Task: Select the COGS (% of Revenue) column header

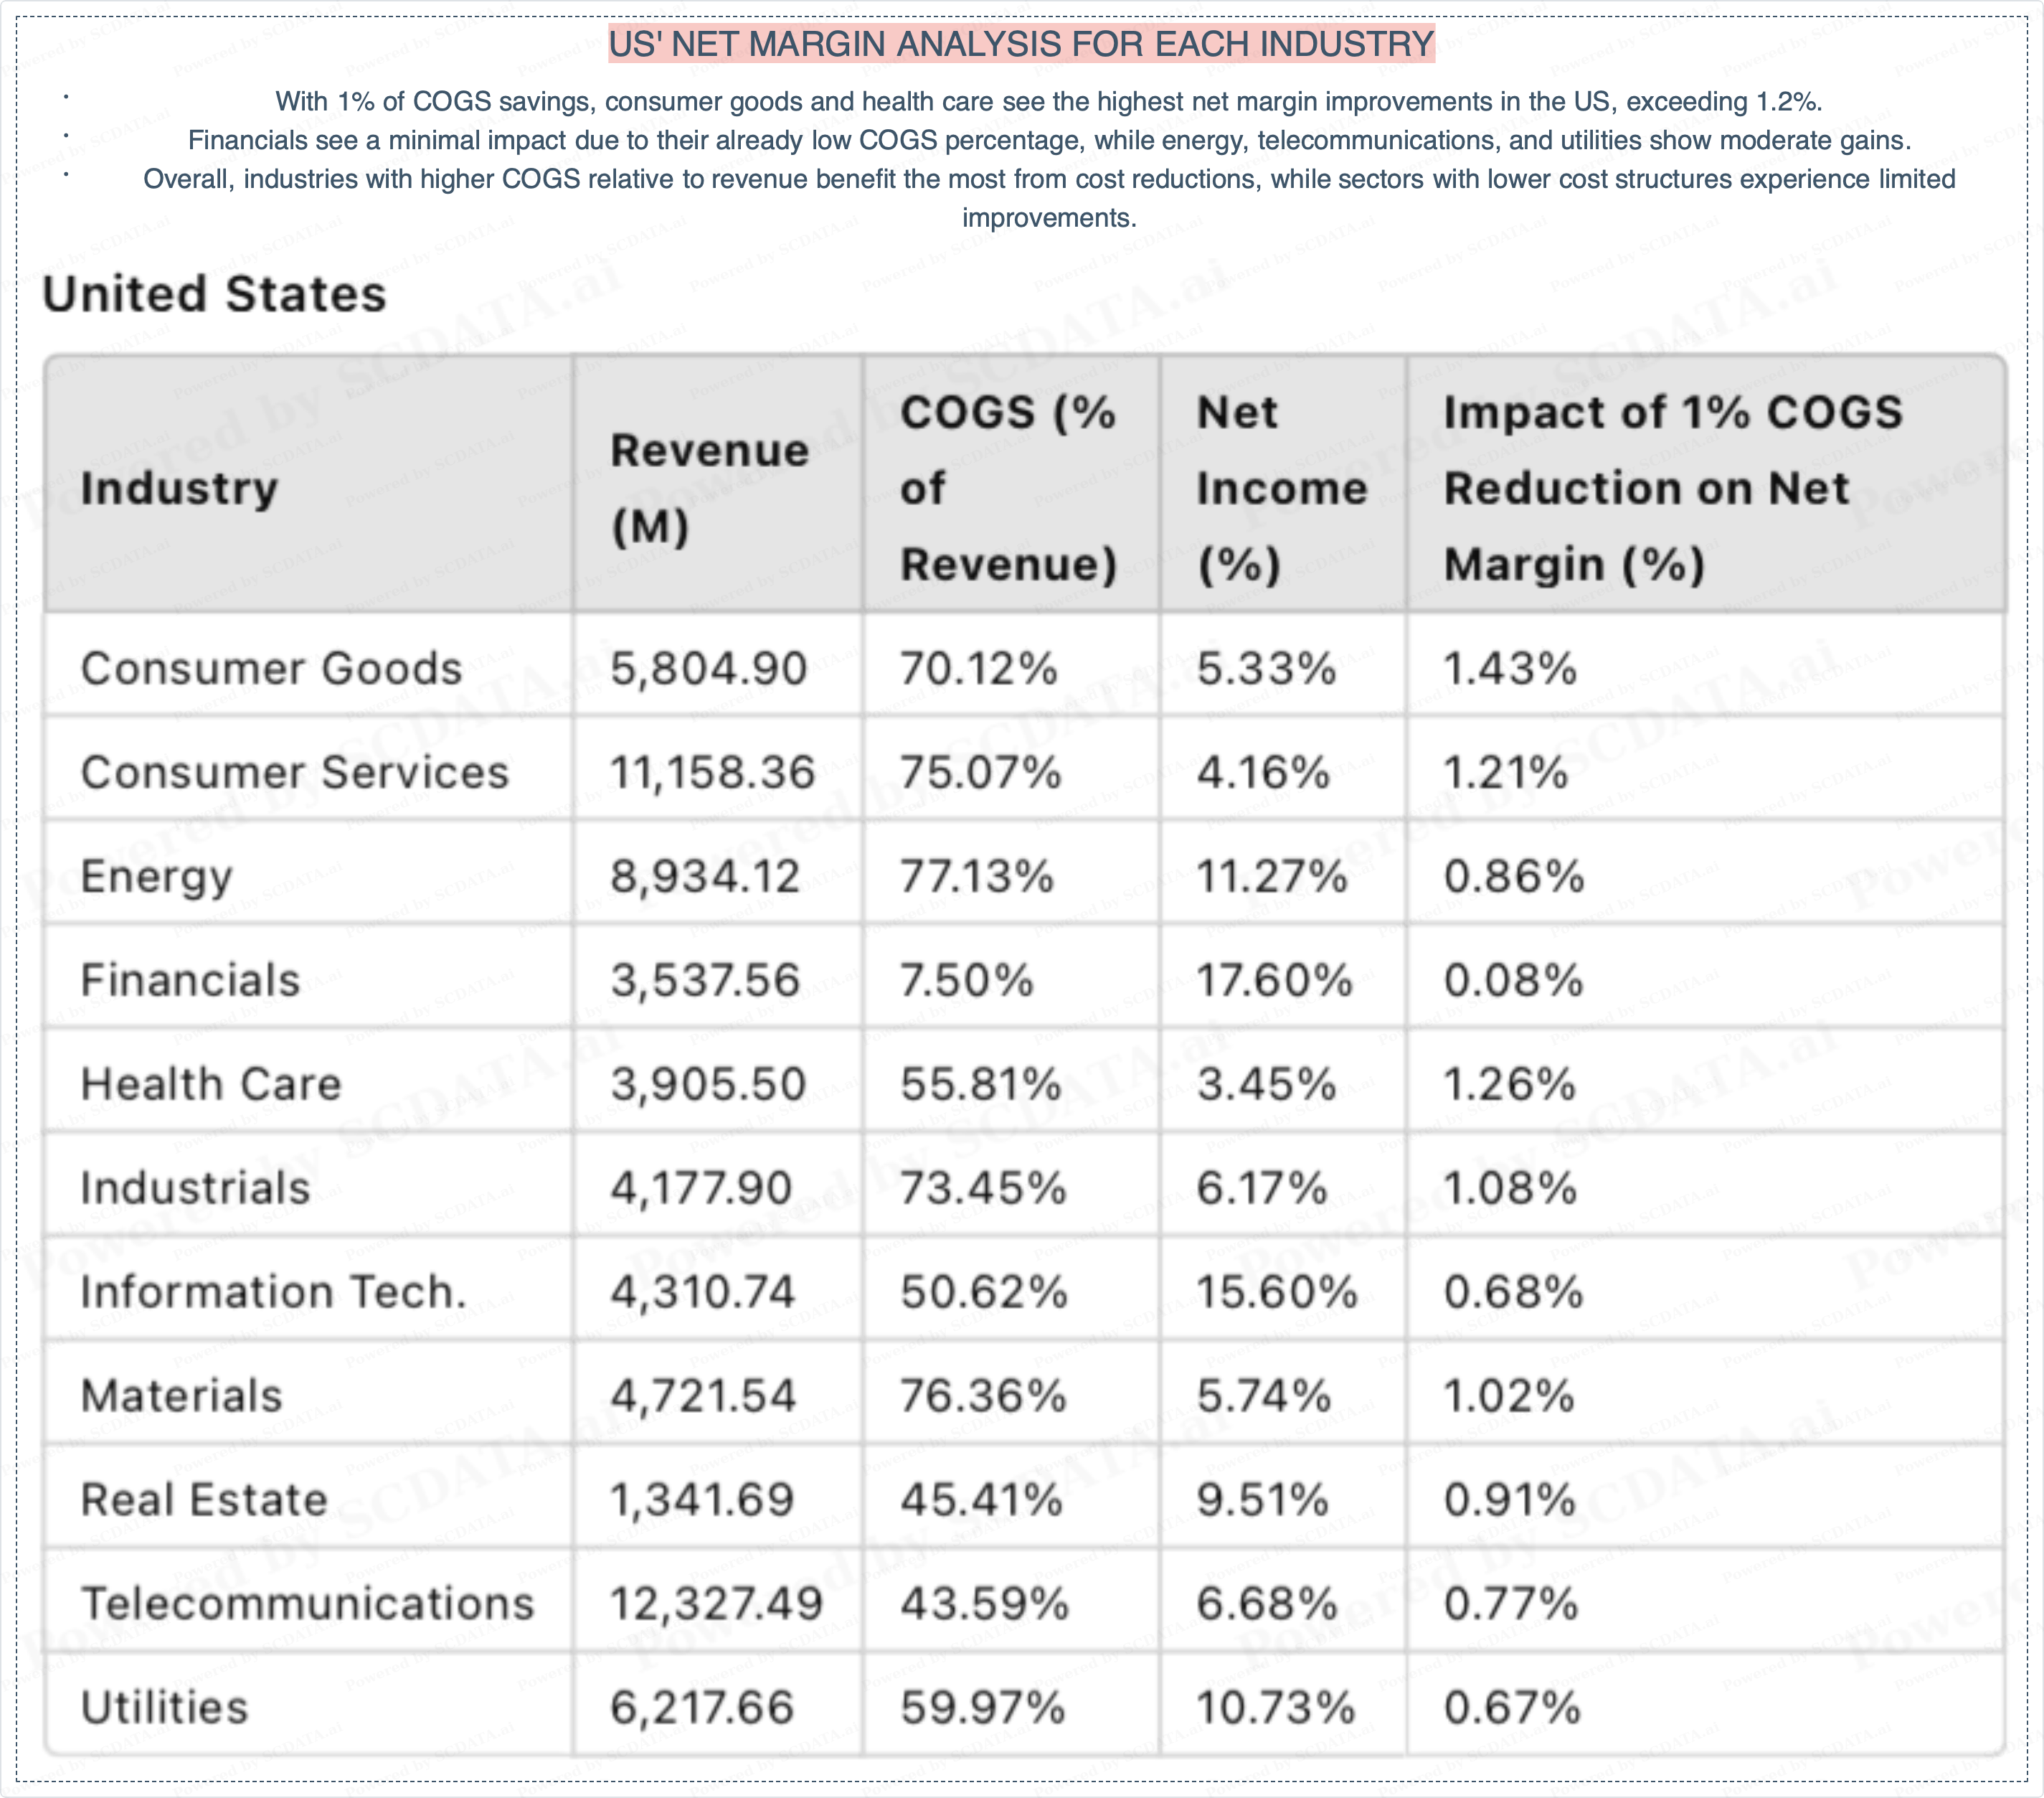Action: coord(1007,489)
